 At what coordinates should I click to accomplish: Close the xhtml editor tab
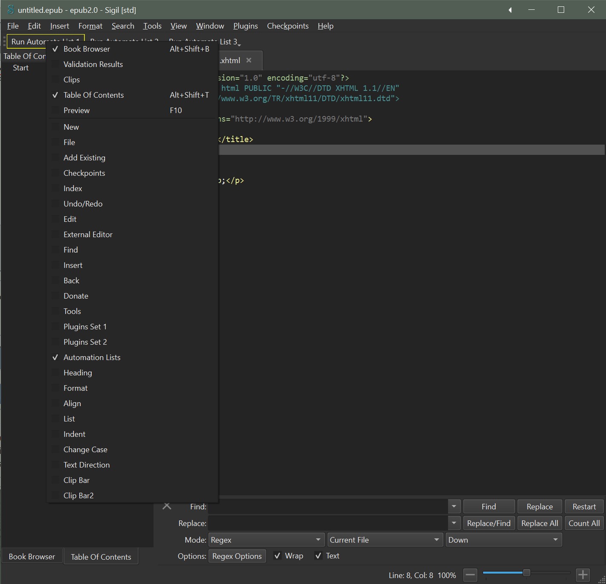click(x=249, y=60)
